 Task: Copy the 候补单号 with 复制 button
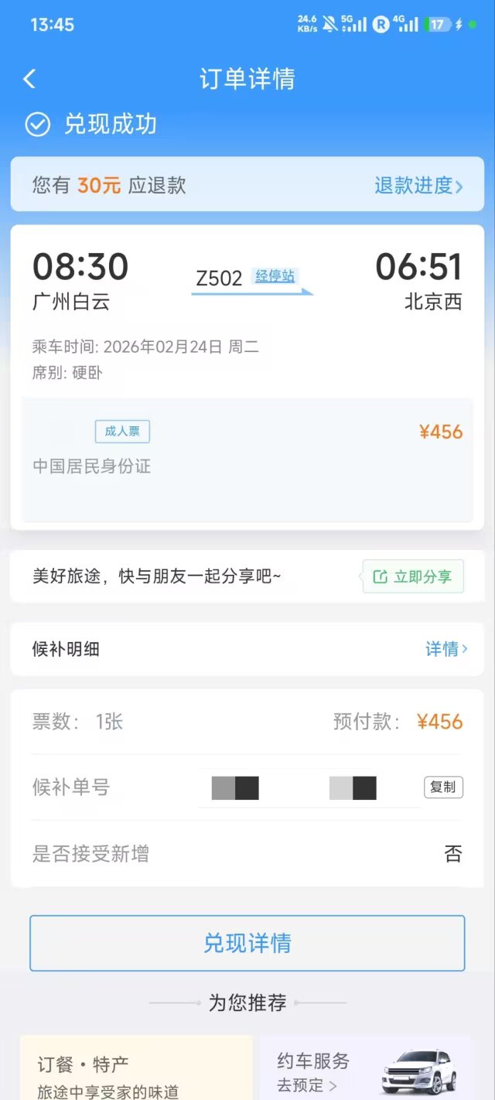coord(443,787)
